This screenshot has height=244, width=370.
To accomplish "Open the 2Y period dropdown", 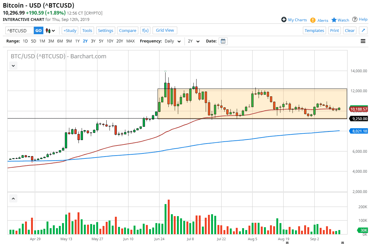I will click(x=194, y=41).
